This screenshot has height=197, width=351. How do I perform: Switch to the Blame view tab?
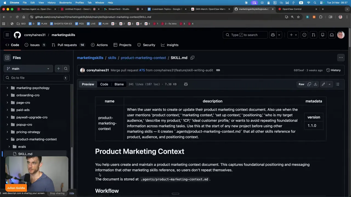tap(119, 84)
